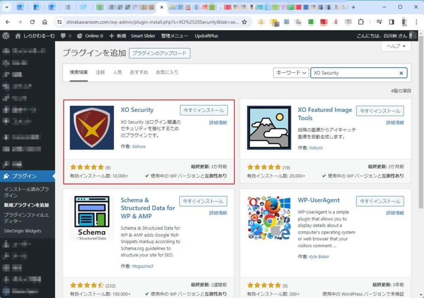Open the tab search dropdown arrow
The image size is (424, 298).
tap(7, 7)
